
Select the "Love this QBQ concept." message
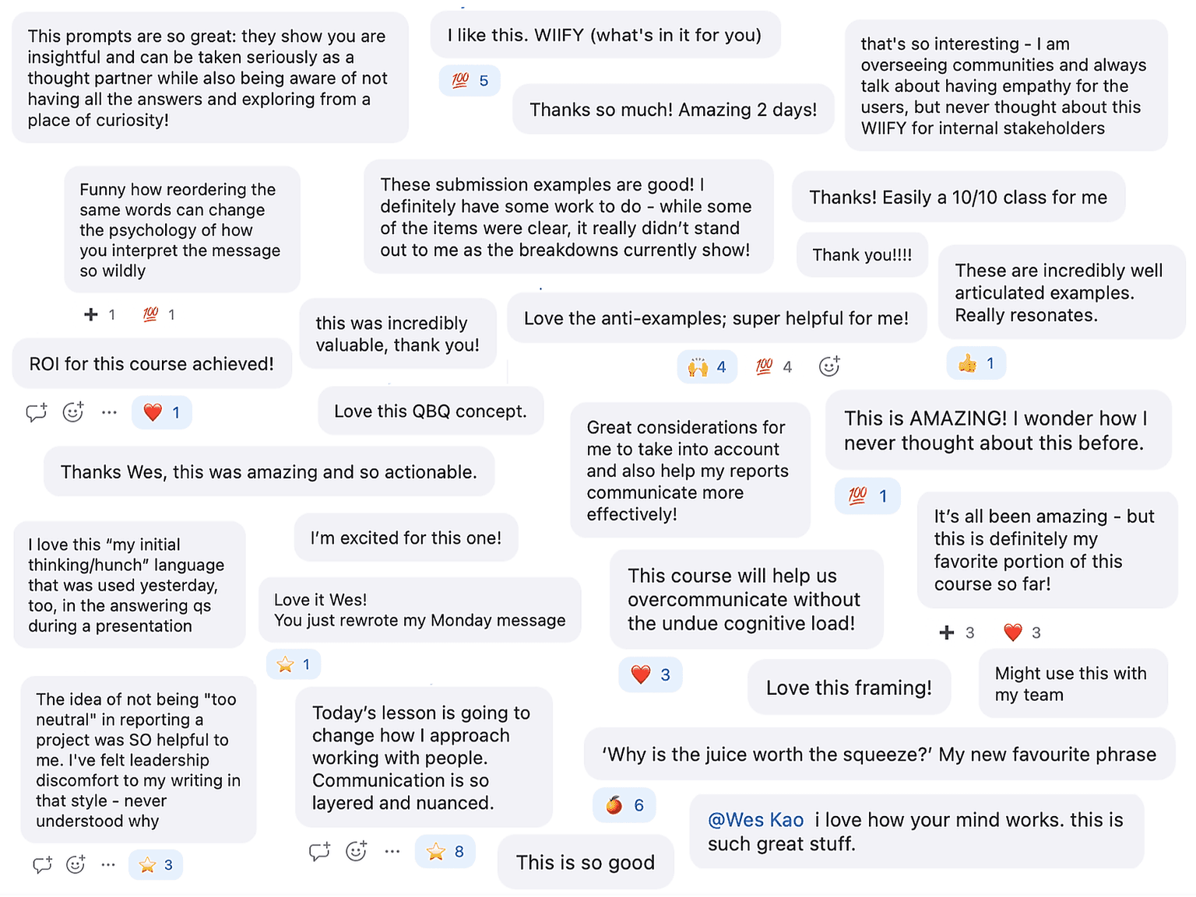tap(431, 411)
